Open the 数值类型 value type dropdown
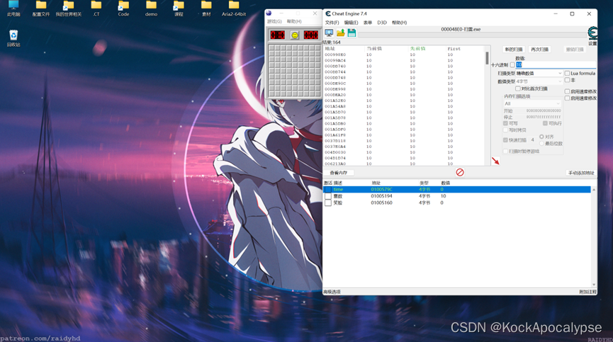 click(x=539, y=81)
